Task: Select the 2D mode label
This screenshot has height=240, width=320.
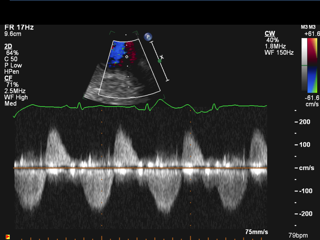Action: (x=8, y=46)
